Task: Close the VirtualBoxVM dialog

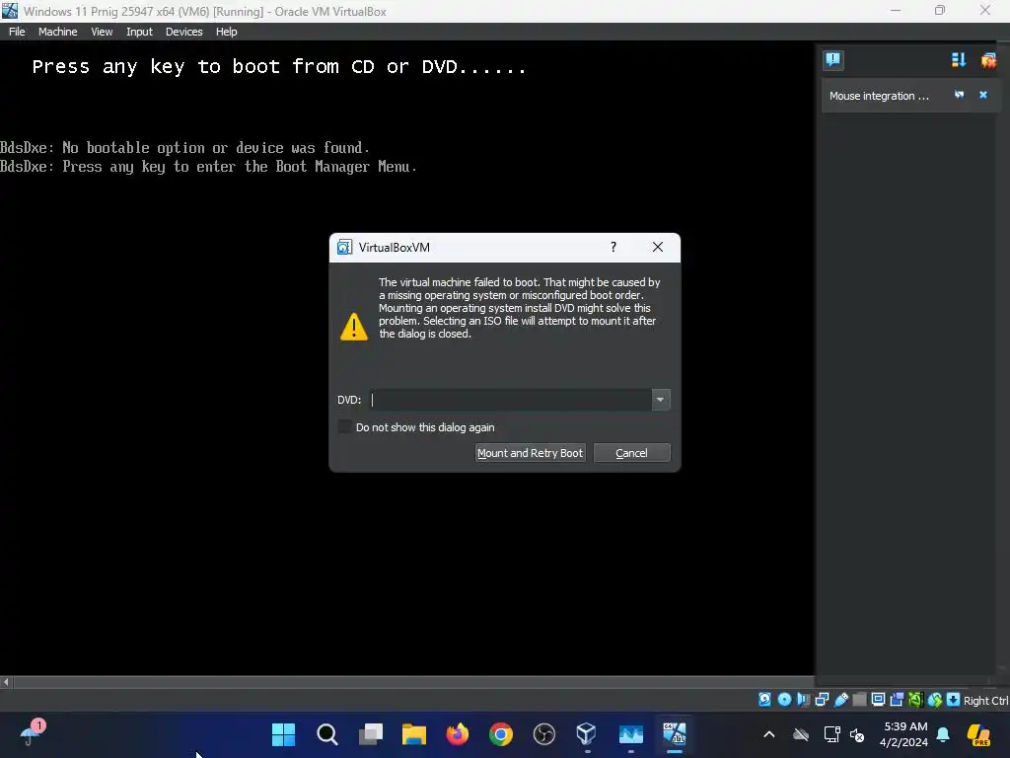Action: coord(657,247)
